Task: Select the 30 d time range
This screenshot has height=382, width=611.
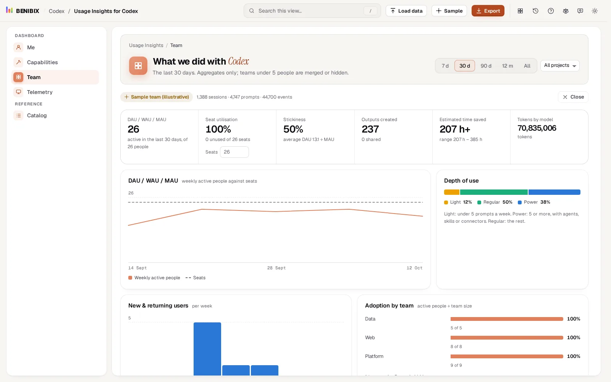Action: pos(465,66)
